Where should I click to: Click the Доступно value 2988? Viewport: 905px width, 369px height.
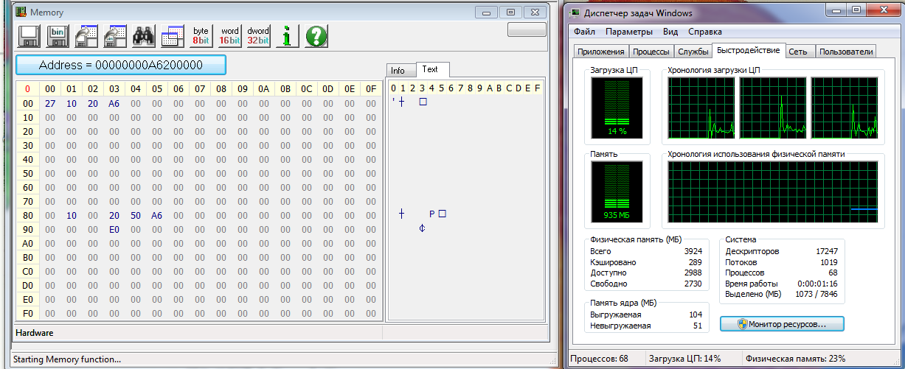pos(692,273)
